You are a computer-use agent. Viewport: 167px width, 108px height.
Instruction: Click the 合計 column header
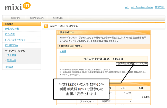point(141,88)
